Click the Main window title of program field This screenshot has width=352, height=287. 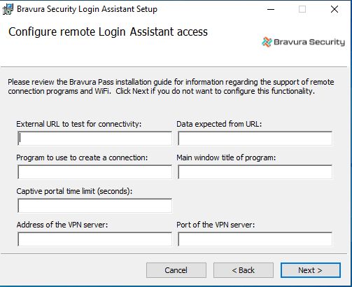click(x=255, y=172)
